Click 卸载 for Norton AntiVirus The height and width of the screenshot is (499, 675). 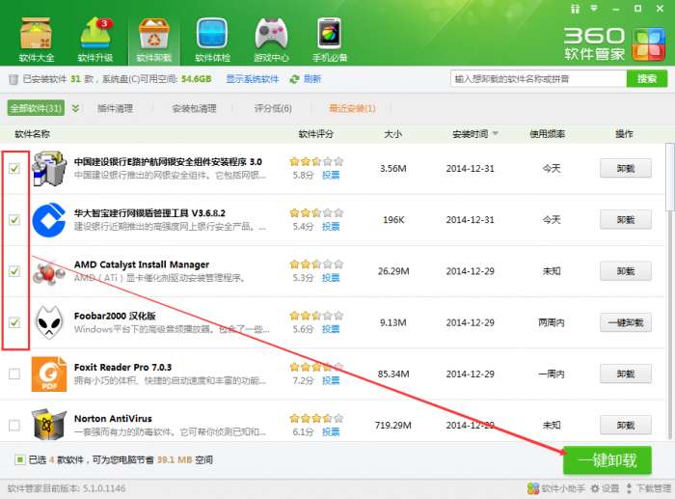pos(626,426)
